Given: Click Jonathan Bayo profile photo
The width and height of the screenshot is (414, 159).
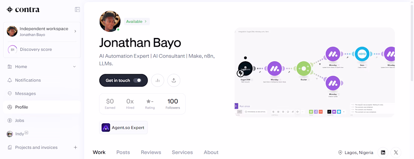Looking at the screenshot, I should [x=110, y=21].
